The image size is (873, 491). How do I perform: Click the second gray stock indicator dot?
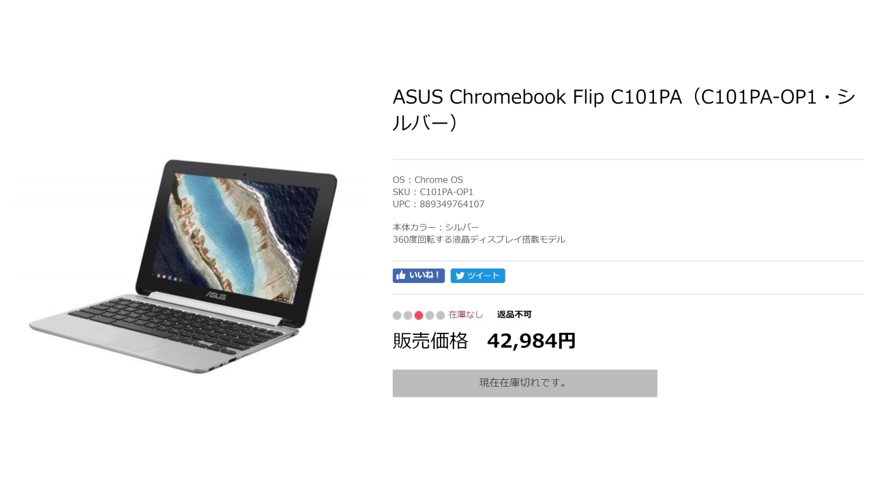pos(408,315)
